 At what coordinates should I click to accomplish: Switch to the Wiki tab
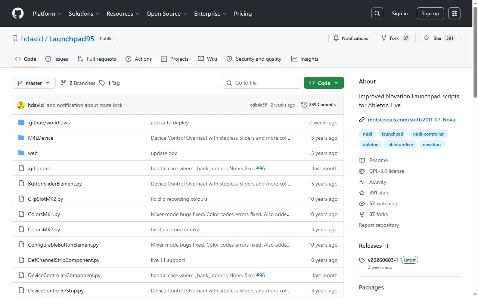point(207,59)
